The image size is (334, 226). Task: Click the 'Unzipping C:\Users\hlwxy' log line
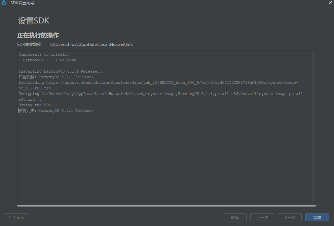tap(162, 97)
